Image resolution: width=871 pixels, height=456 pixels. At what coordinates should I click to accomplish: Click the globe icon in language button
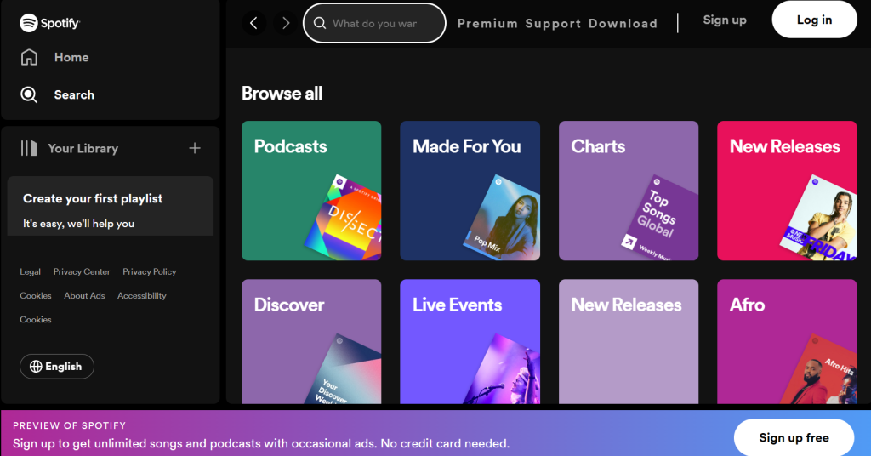coord(36,367)
